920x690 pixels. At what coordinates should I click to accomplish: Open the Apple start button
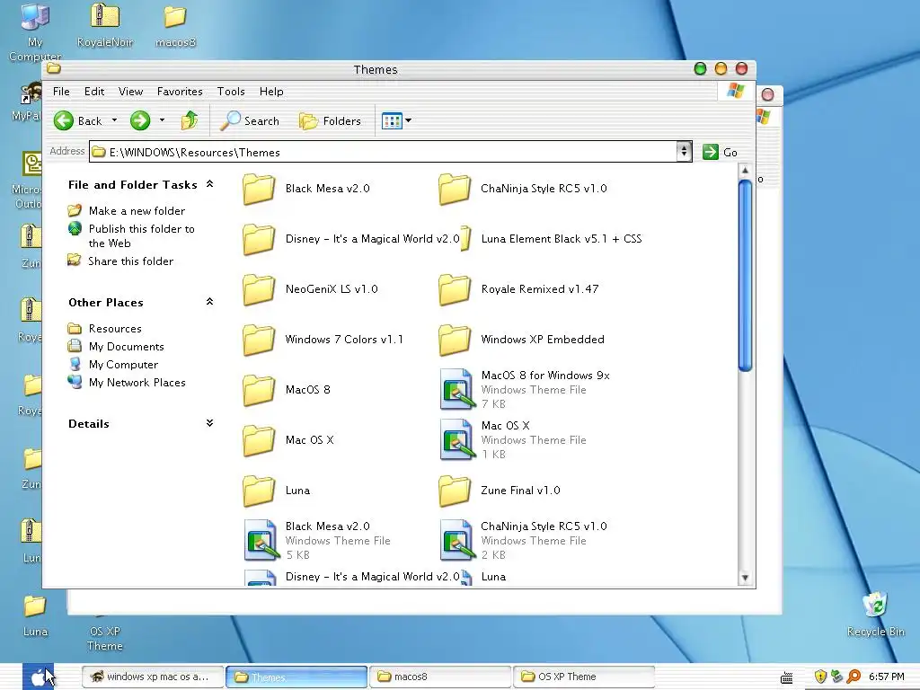tap(38, 677)
